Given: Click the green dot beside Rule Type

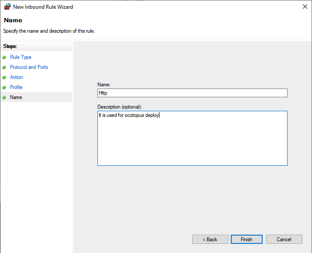Looking at the screenshot, I should pos(4,57).
